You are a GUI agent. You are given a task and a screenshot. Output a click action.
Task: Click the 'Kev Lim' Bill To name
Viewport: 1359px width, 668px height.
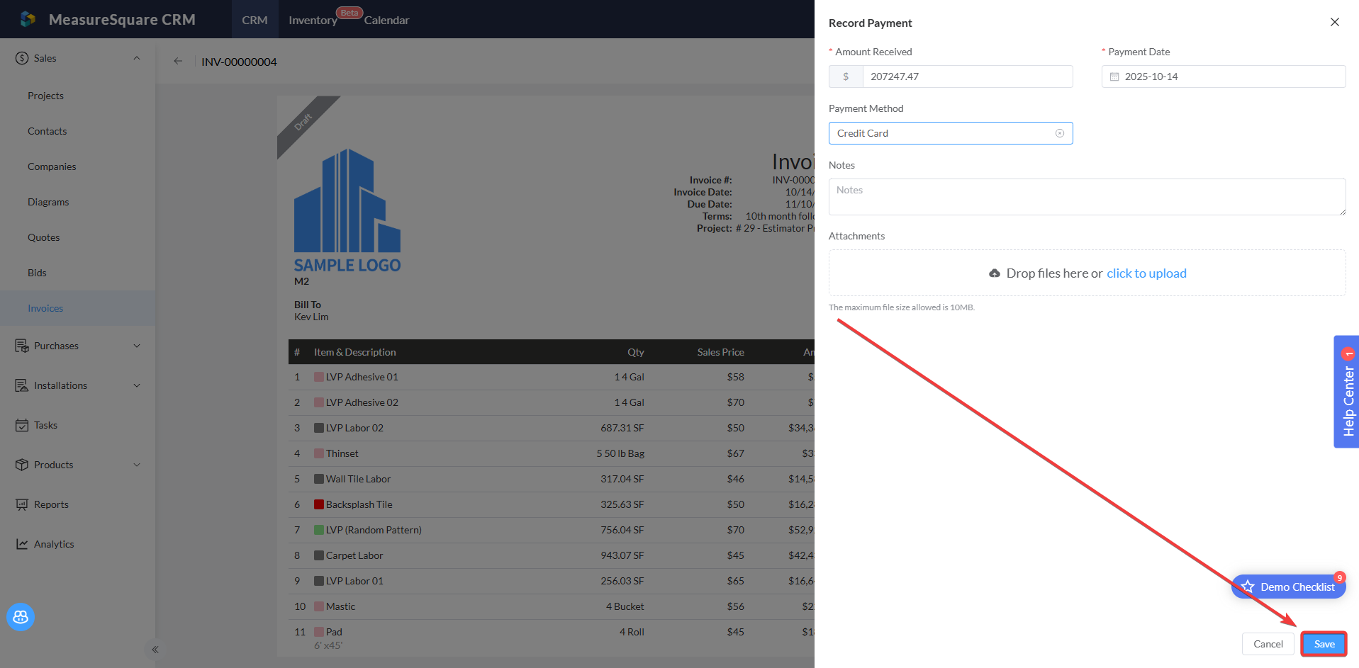[x=311, y=317]
